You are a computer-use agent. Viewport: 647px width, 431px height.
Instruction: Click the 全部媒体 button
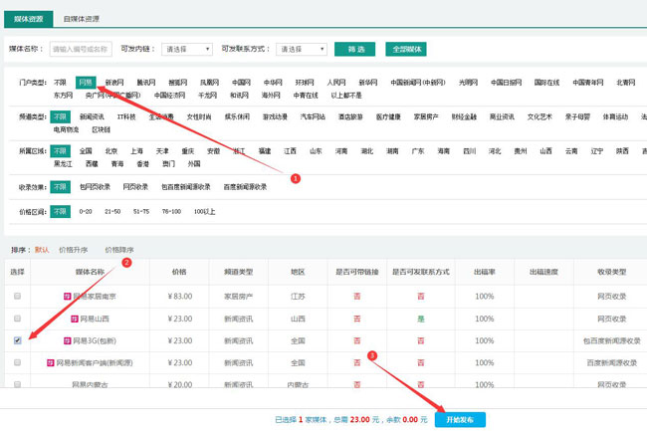(407, 49)
